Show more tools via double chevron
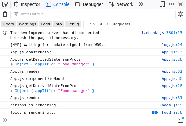The width and height of the screenshot is (186, 126). click(141, 4)
